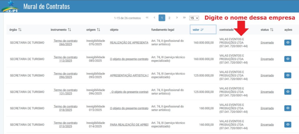The width and height of the screenshot is (299, 134).
Task: Open Termo de contrato 013/2025 link
Action: point(66,125)
